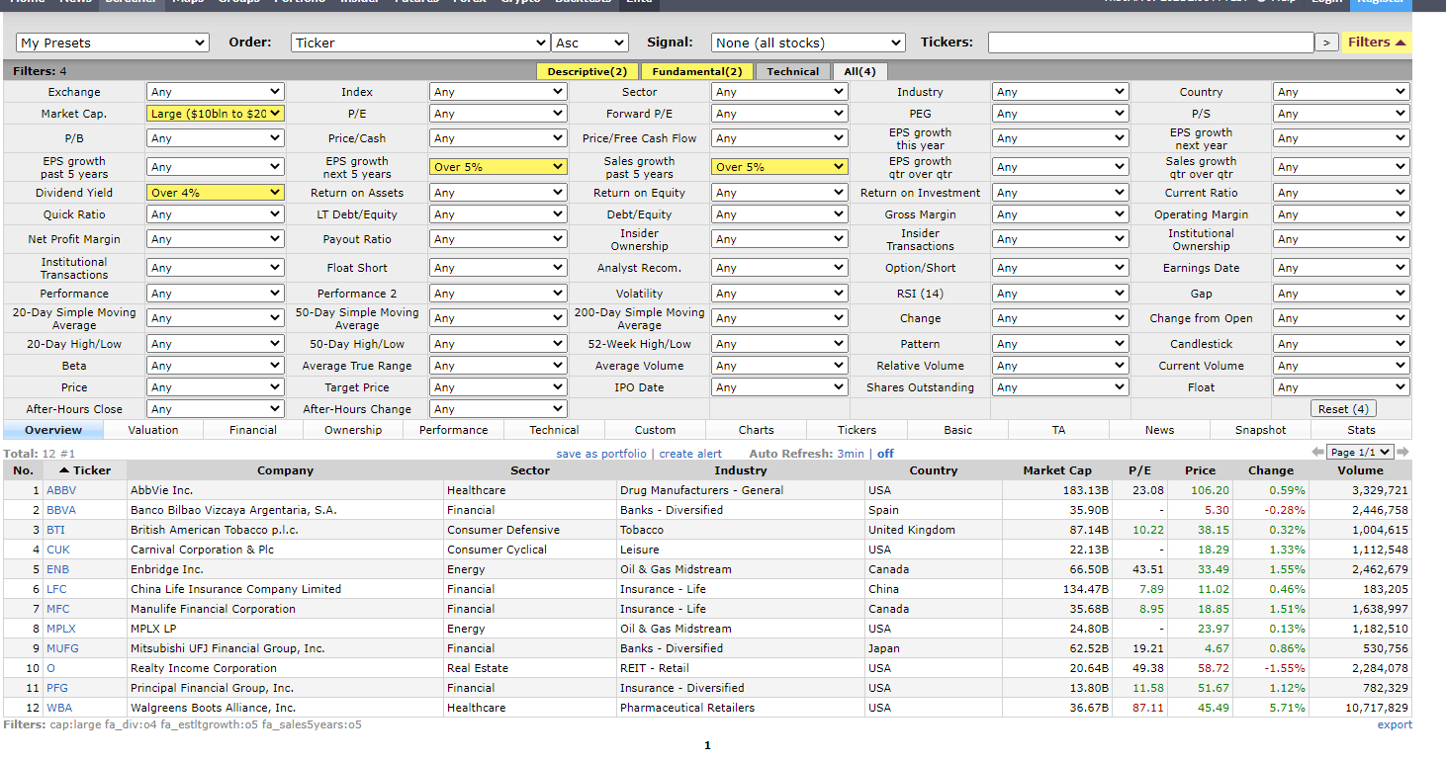Open the Market Cap. filter dropdown
This screenshot has width=1446, height=763.
(x=216, y=114)
